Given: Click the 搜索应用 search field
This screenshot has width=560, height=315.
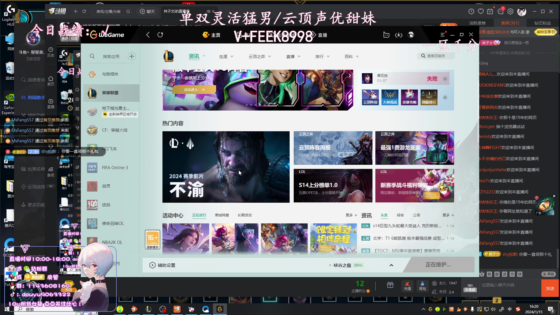Looking at the screenshot, I should [x=111, y=56].
